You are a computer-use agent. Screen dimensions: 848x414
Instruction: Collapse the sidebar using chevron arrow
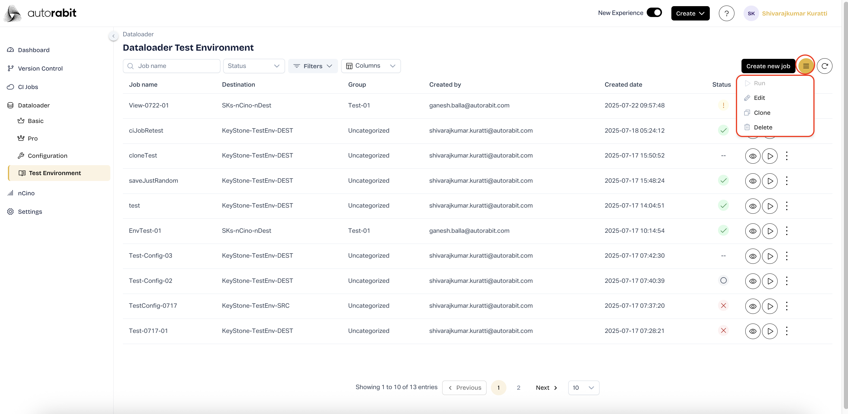[113, 36]
